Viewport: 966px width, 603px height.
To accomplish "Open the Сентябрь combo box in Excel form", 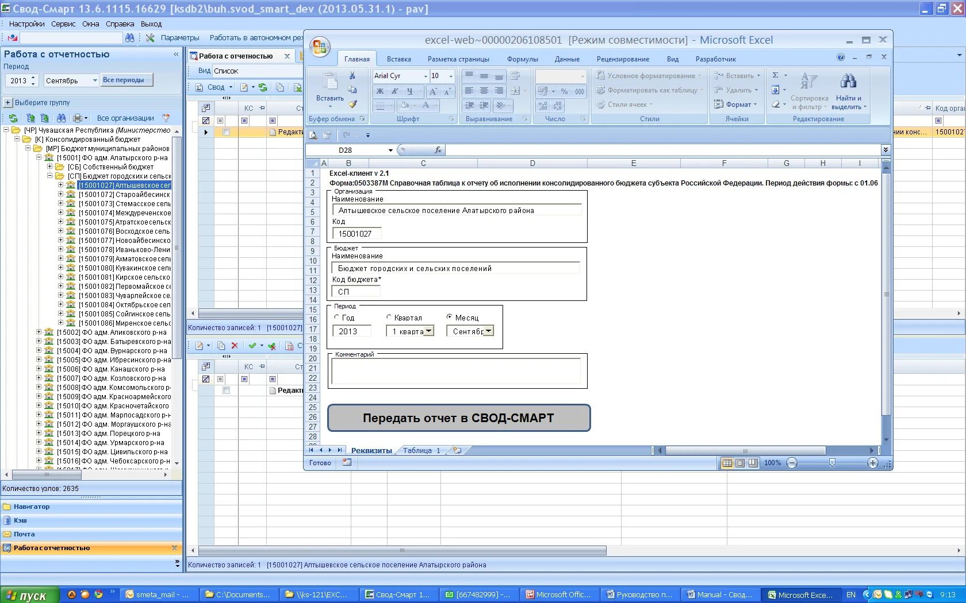I will (489, 331).
